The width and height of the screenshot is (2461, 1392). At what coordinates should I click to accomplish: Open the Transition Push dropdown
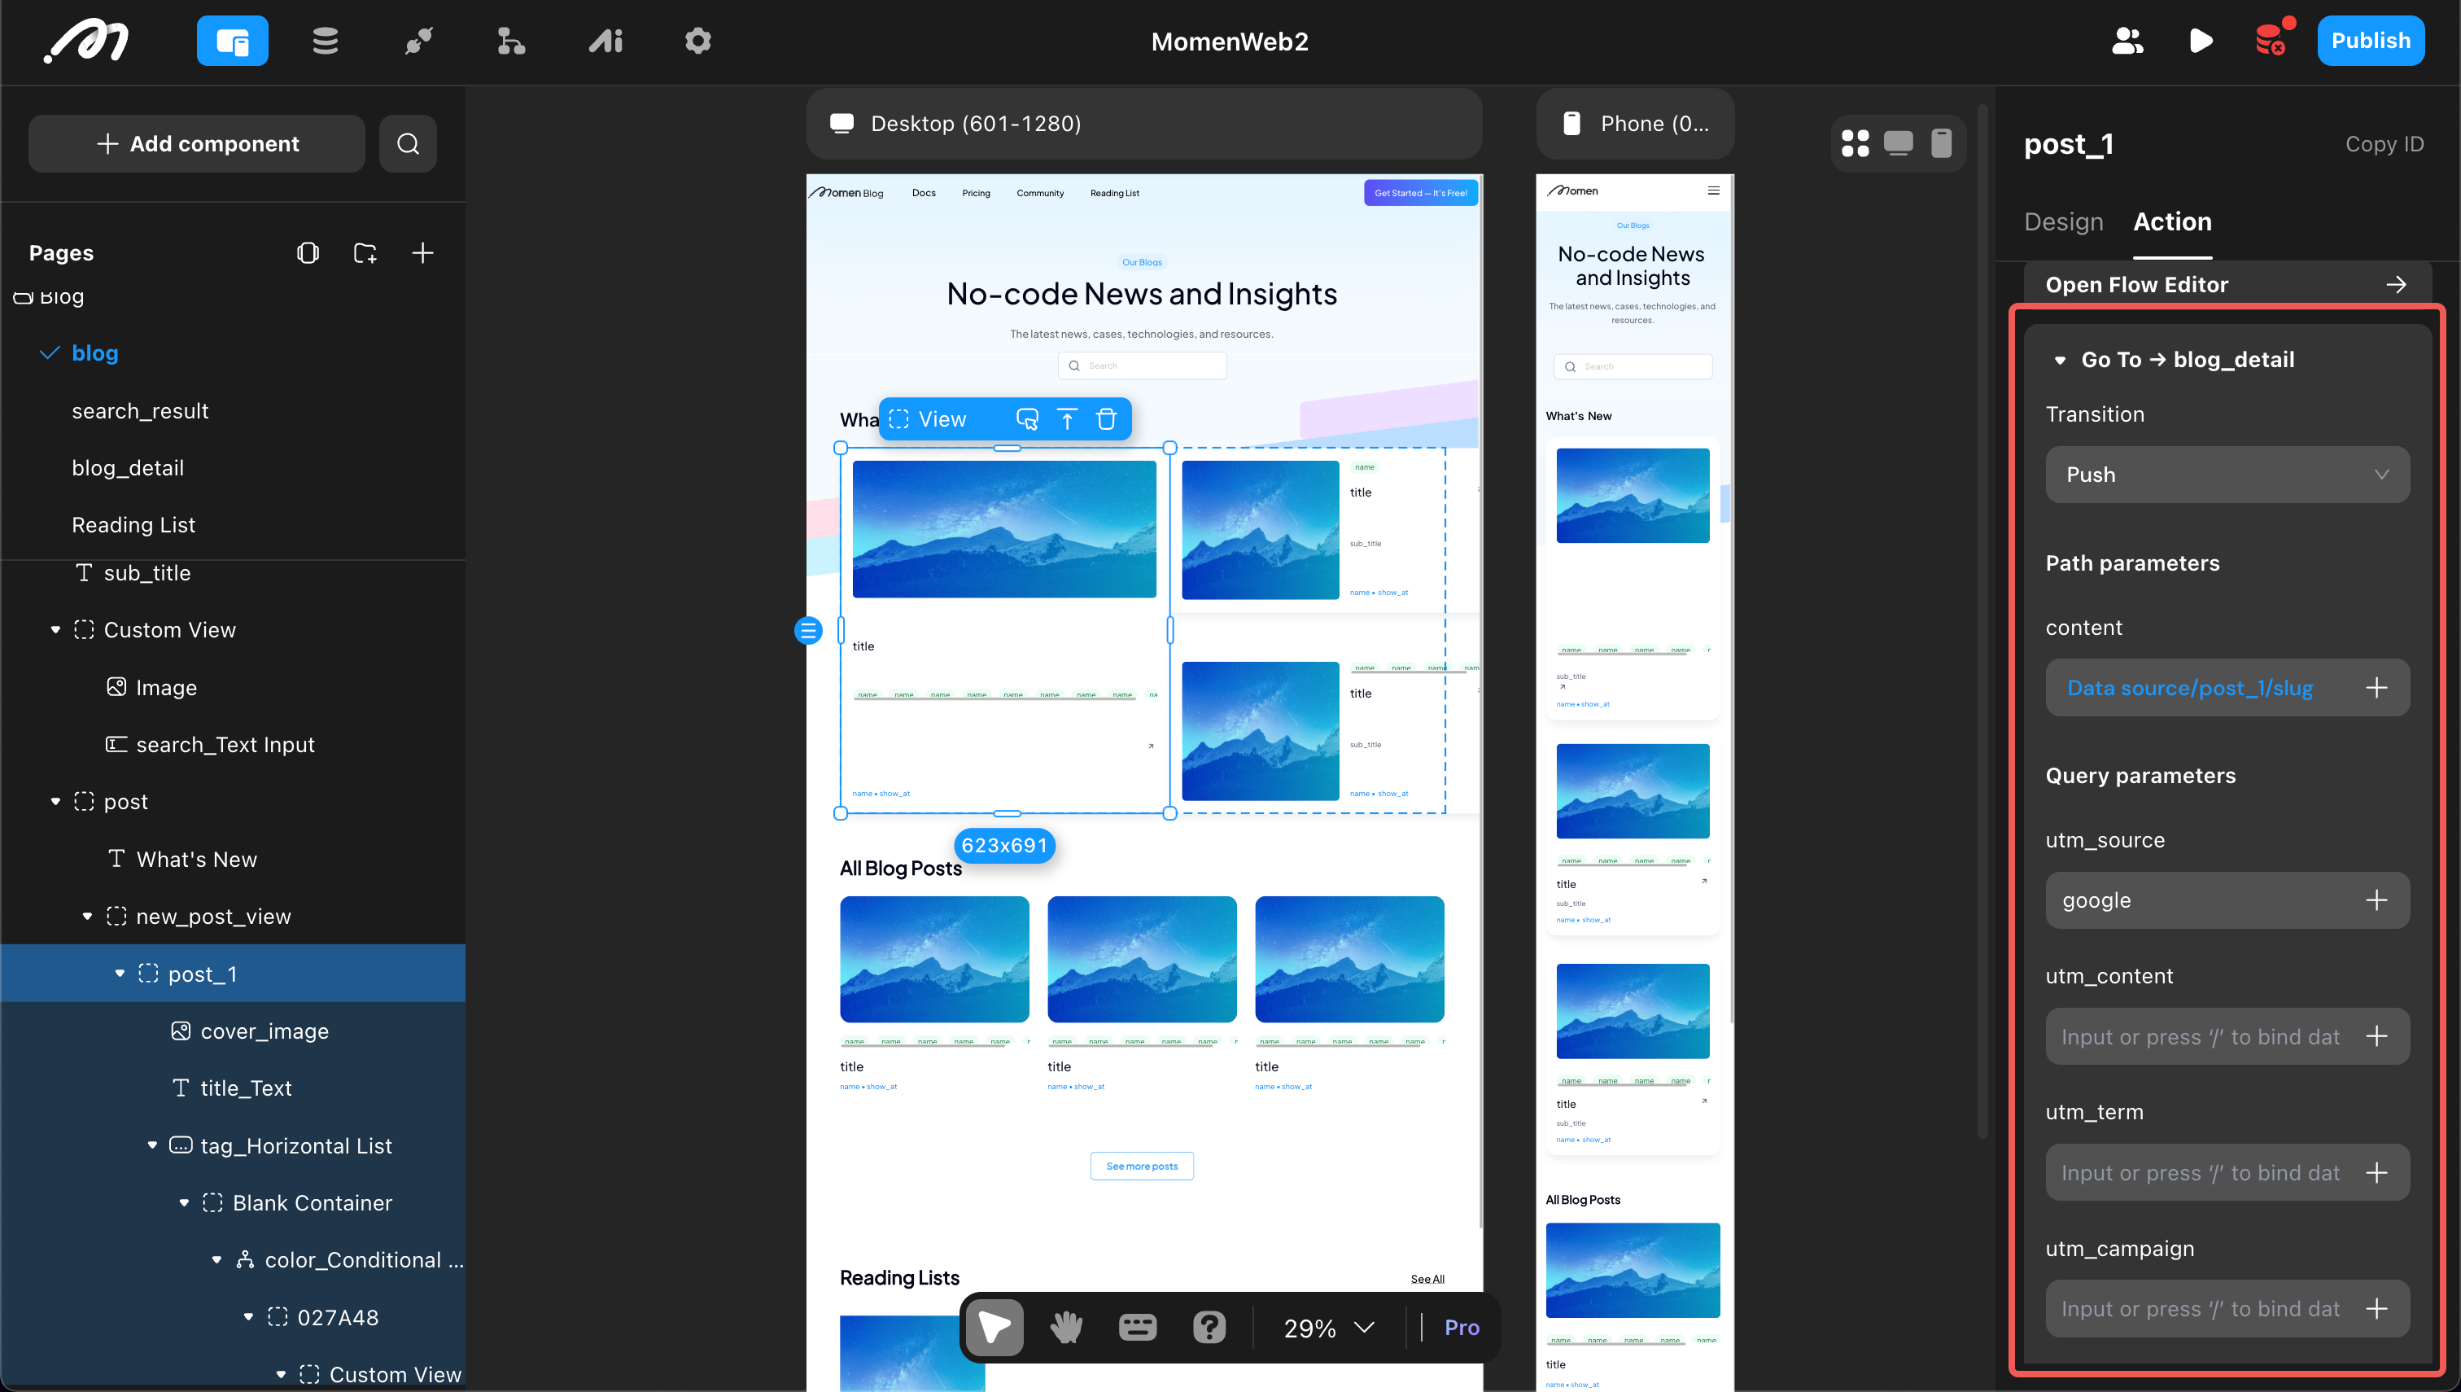pyautogui.click(x=2227, y=475)
